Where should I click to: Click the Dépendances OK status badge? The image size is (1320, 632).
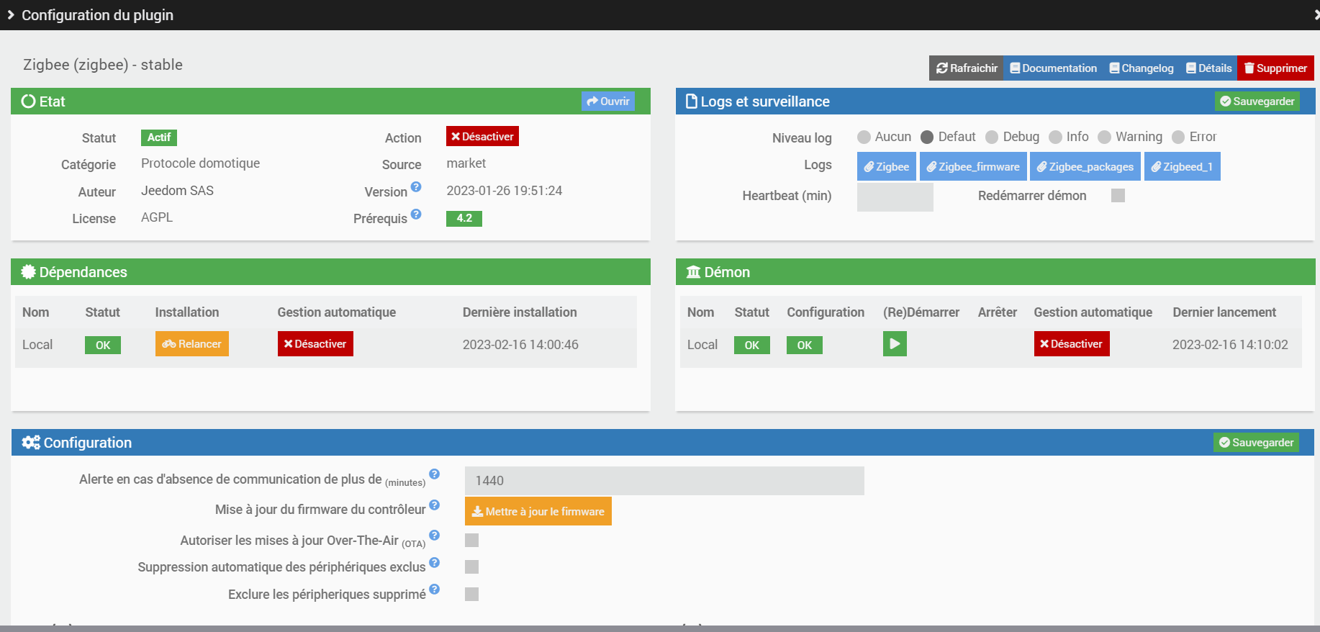coord(103,345)
